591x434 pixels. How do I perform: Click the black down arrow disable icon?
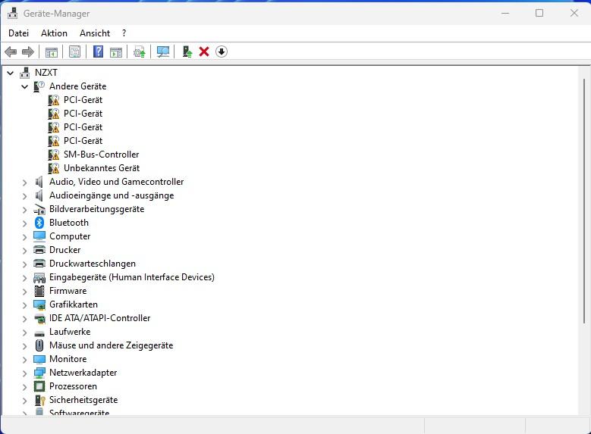222,52
